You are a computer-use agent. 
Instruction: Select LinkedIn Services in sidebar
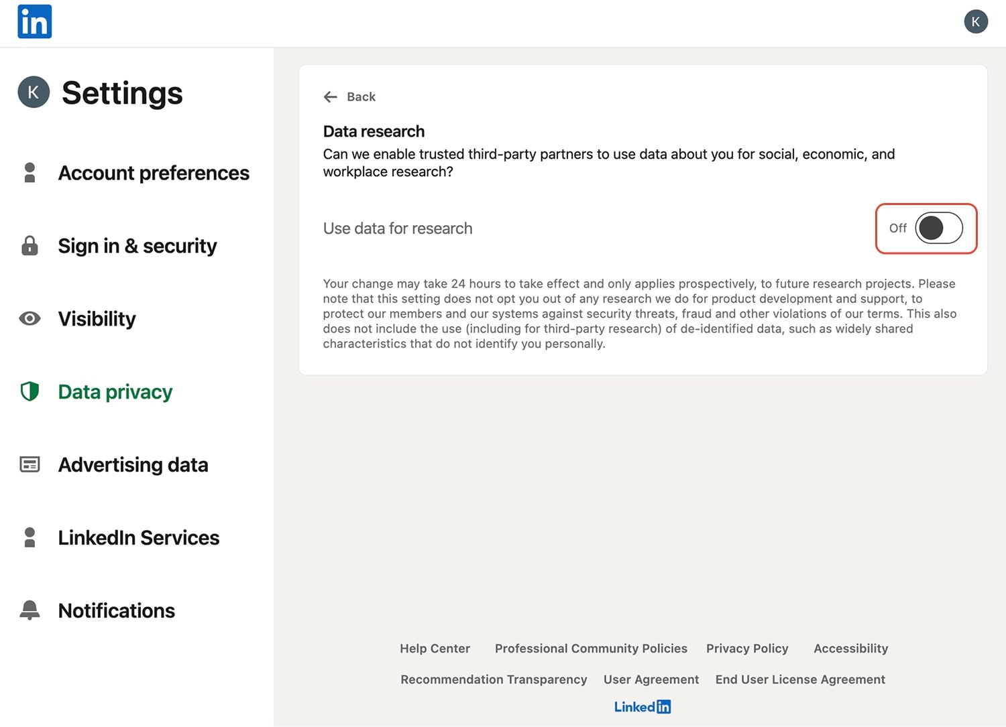click(139, 537)
